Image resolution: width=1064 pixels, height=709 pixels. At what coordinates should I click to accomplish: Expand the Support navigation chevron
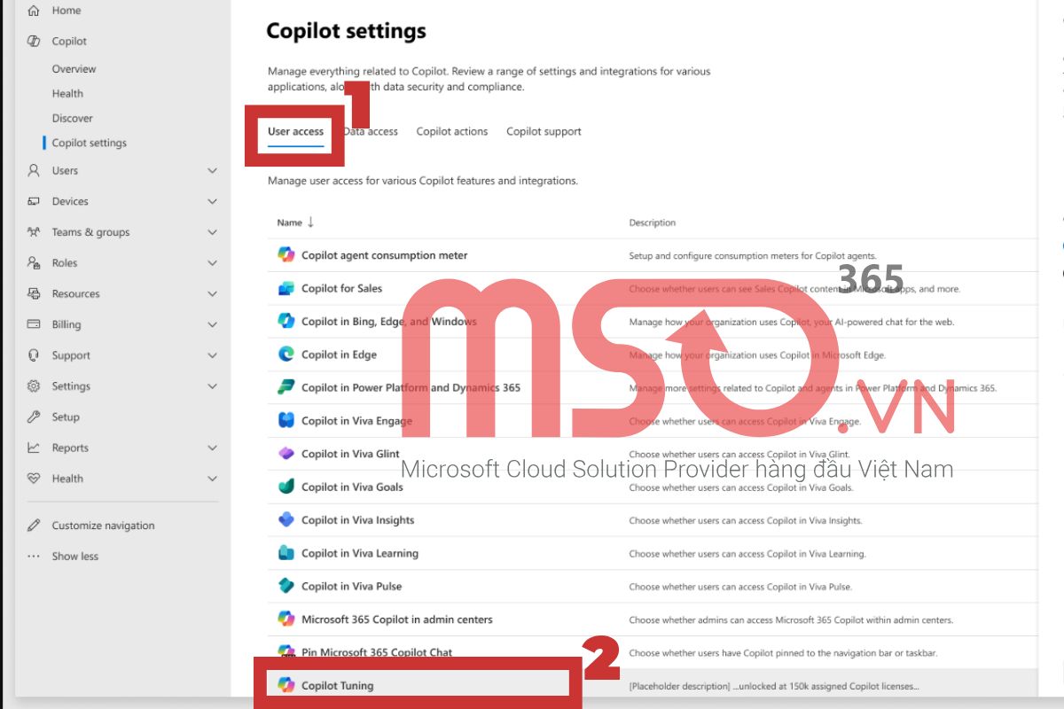tap(212, 355)
